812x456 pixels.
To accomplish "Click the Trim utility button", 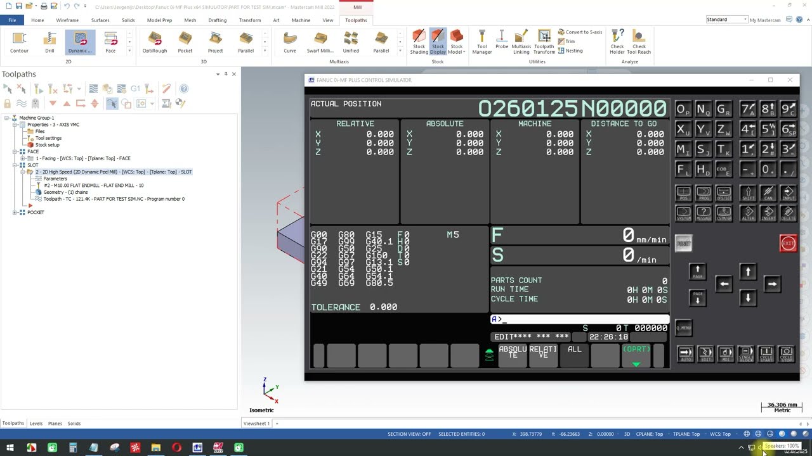I will coord(566,42).
